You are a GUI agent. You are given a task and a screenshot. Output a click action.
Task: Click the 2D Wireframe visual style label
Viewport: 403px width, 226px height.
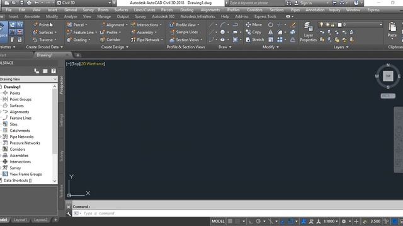tap(93, 64)
